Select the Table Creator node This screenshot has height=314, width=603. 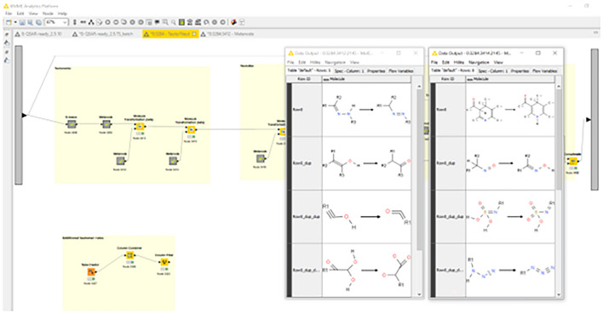coord(90,272)
